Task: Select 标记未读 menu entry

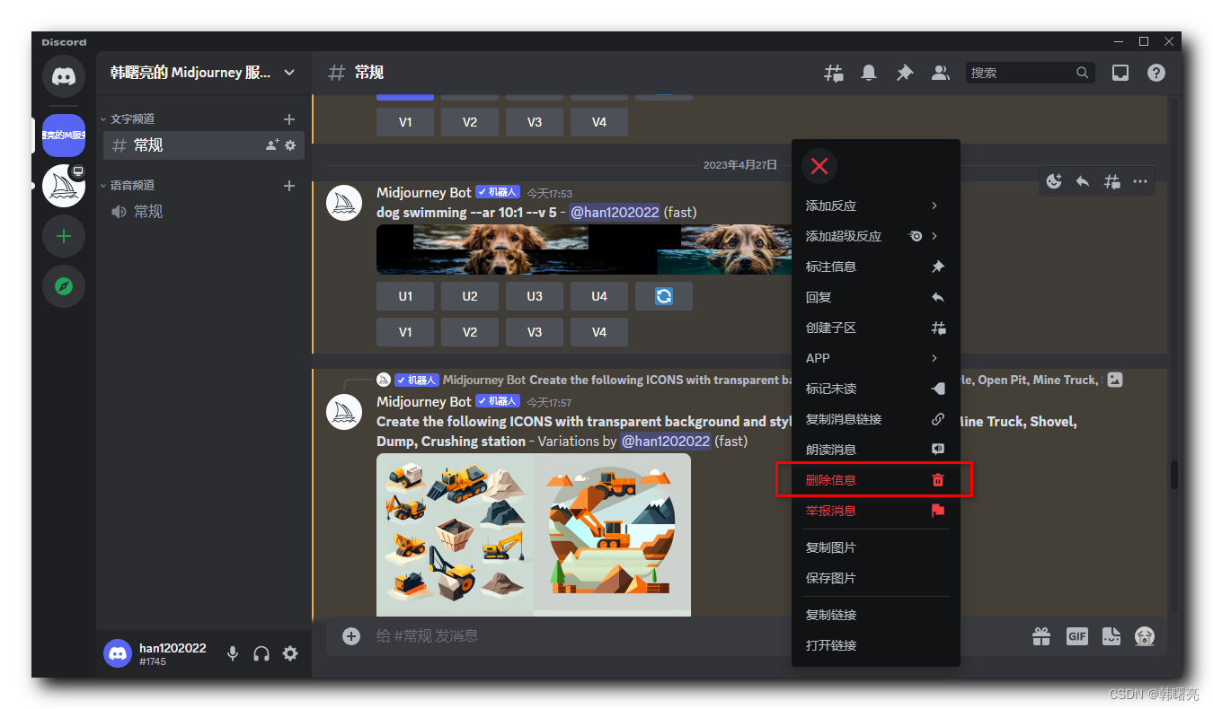Action: 875,389
